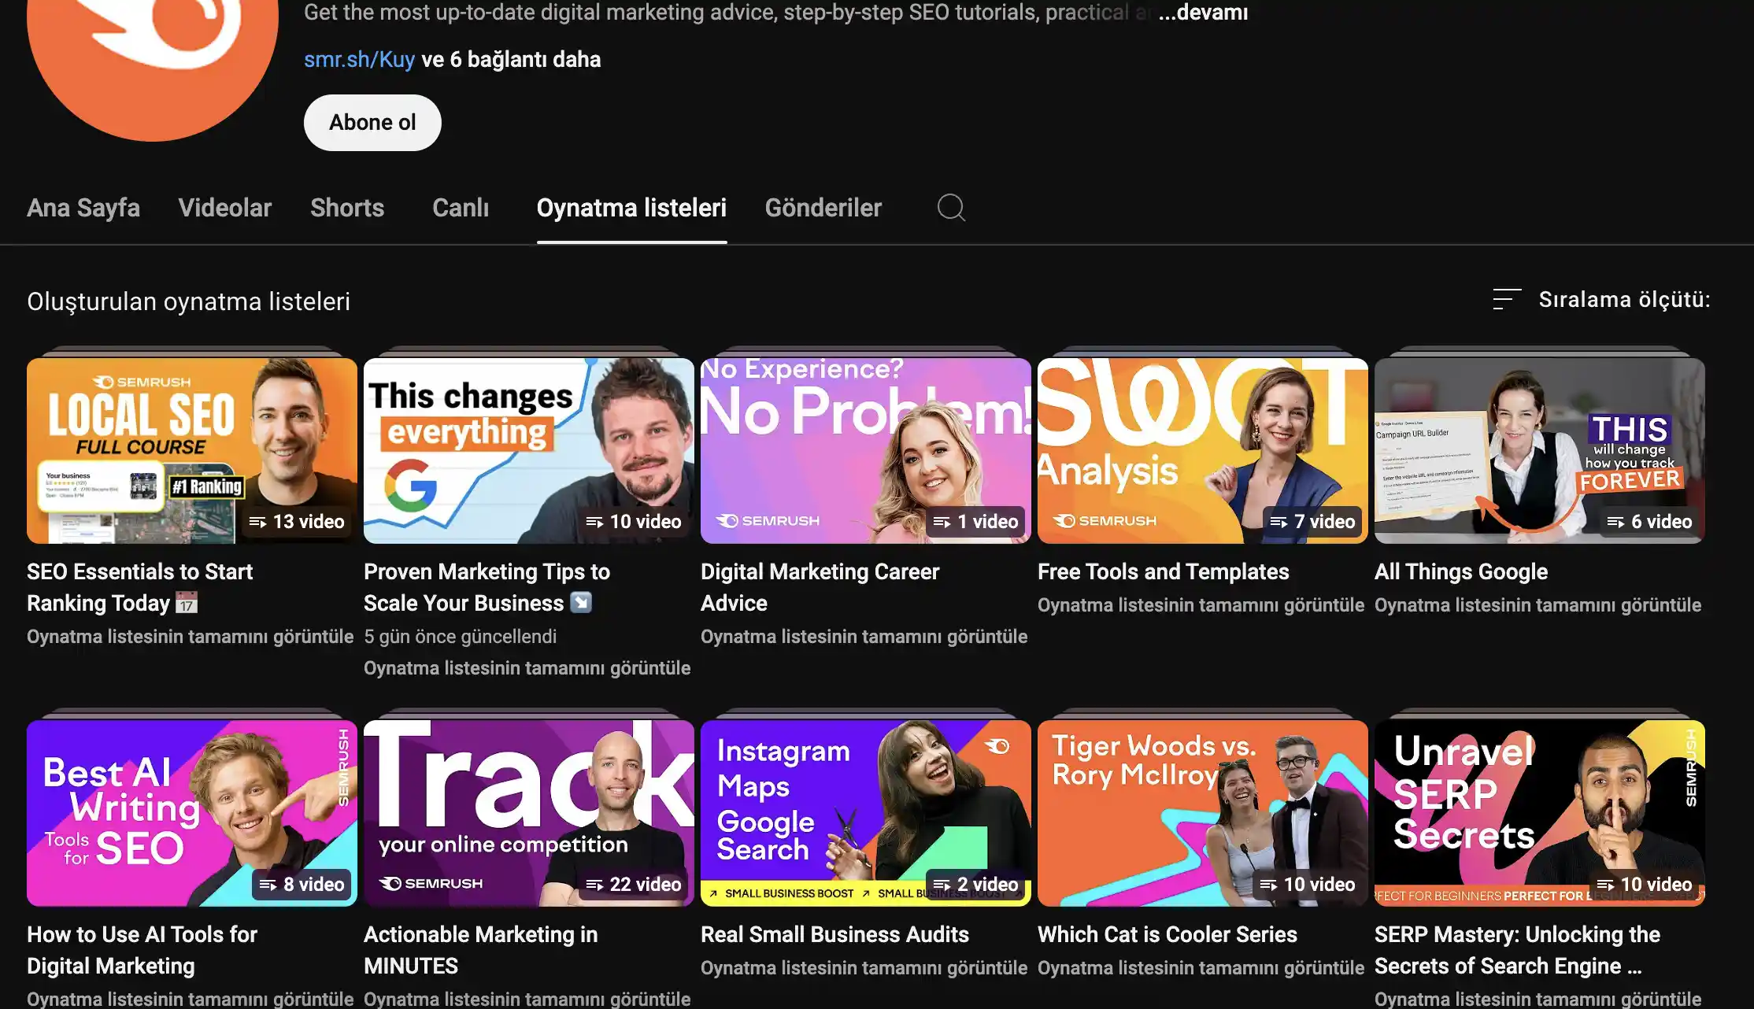
Task: View full playlist under Real Small Business Audits
Action: [x=864, y=968]
